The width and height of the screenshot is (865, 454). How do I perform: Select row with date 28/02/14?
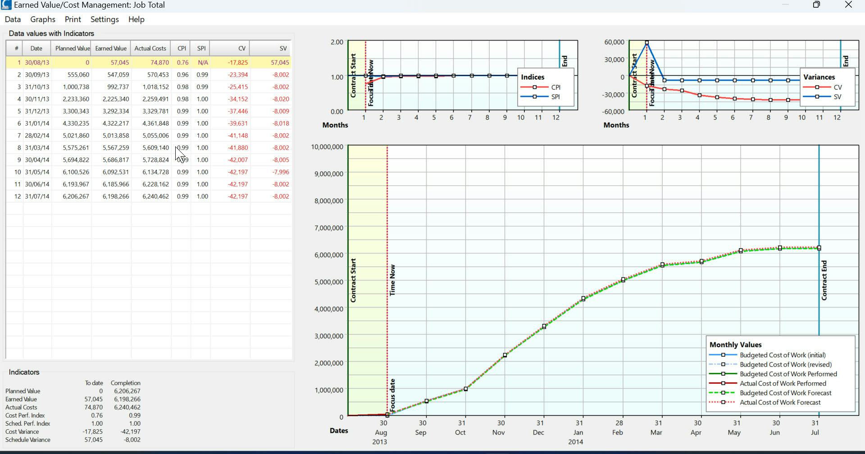pos(148,136)
